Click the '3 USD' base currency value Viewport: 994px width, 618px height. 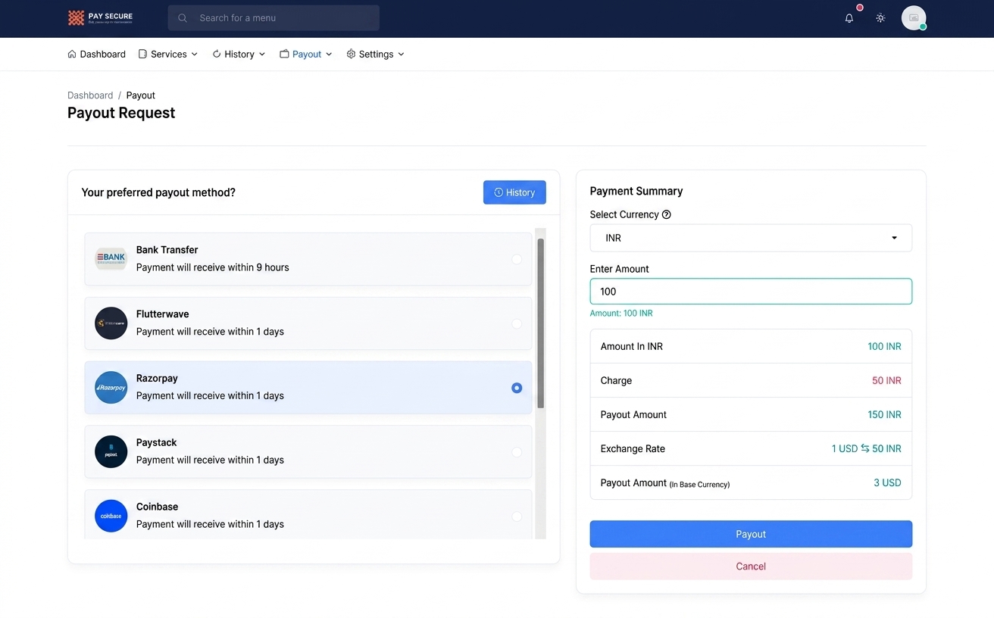click(x=887, y=482)
